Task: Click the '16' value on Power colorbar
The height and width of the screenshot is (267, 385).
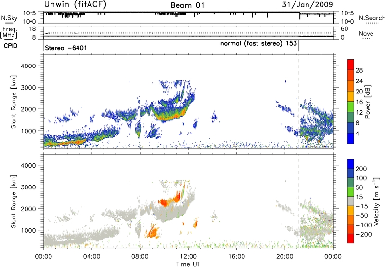Action: point(359,102)
